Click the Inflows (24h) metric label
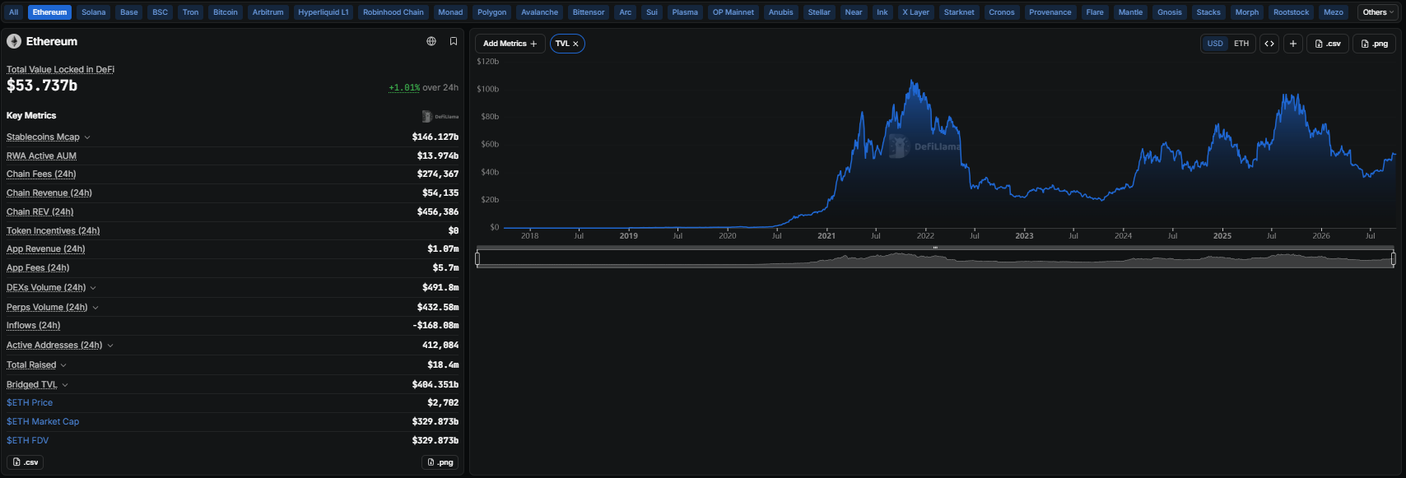1406x478 pixels. [x=34, y=326]
